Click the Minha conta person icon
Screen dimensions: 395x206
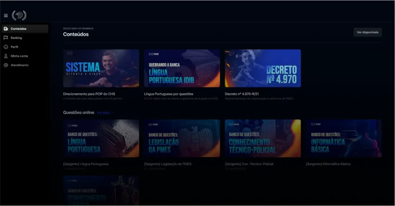click(6, 56)
